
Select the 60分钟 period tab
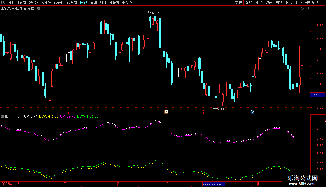tap(72, 3)
